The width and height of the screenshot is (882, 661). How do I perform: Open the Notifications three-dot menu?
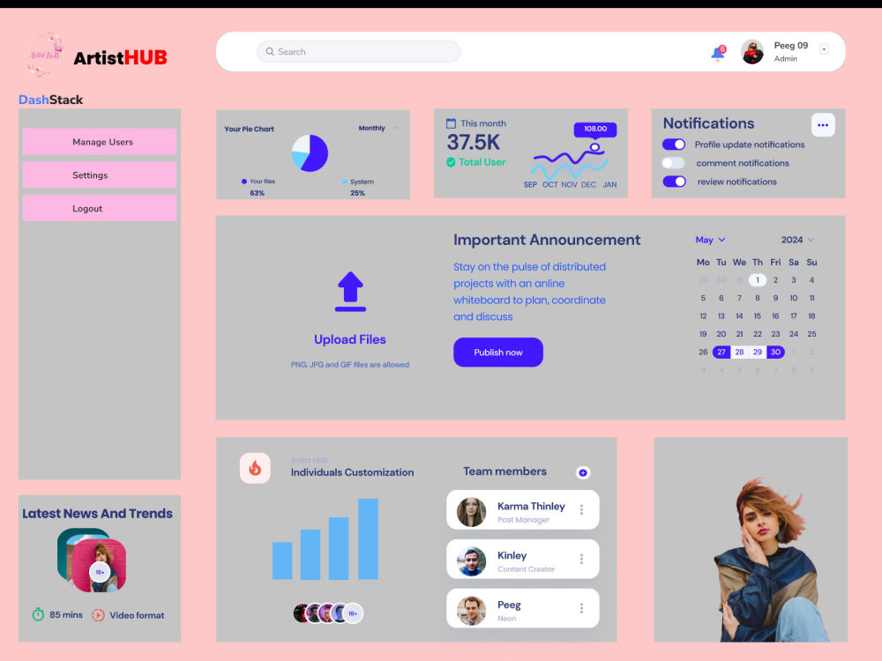pos(823,125)
